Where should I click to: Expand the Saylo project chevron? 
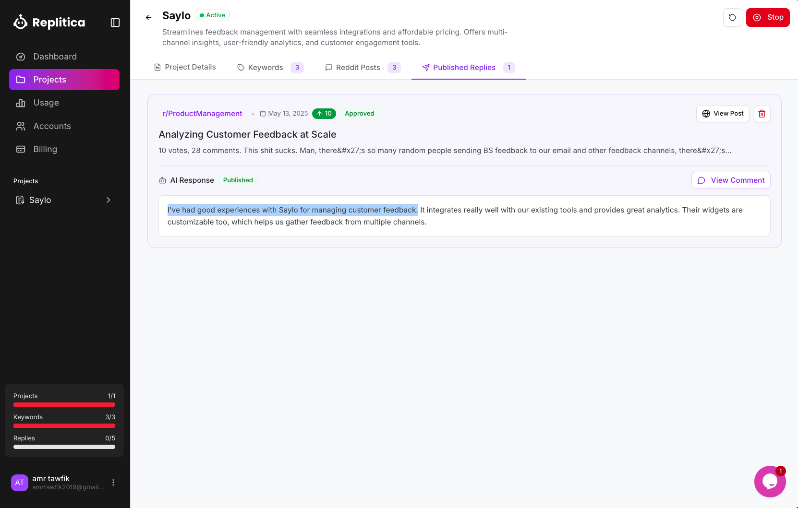108,200
